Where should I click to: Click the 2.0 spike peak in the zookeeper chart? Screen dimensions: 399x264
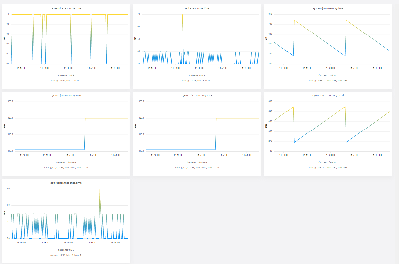pos(100,189)
